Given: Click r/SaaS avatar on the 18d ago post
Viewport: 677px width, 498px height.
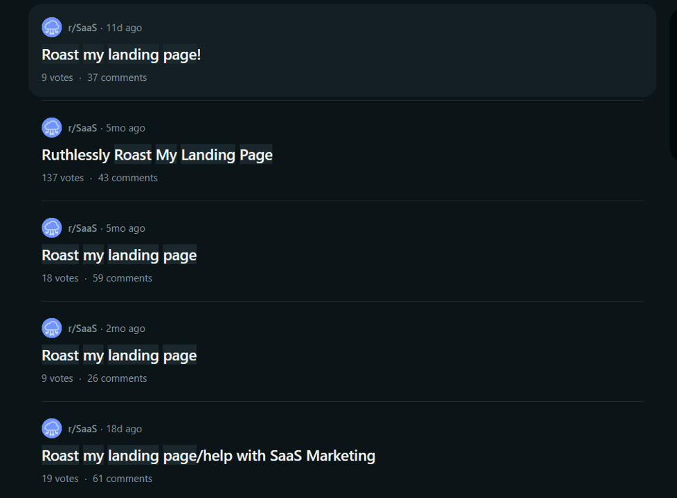Looking at the screenshot, I should point(52,429).
